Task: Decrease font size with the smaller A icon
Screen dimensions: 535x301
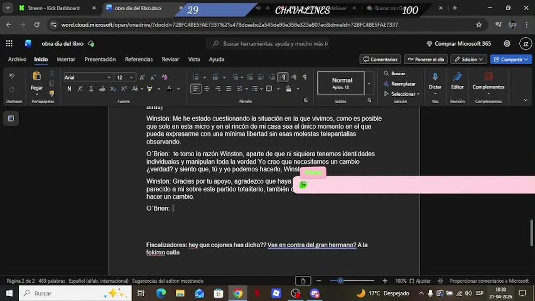Action: click(x=153, y=77)
